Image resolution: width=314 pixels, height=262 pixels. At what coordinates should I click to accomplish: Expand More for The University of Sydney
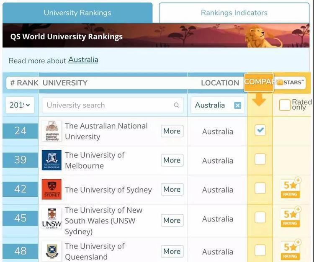172,190
